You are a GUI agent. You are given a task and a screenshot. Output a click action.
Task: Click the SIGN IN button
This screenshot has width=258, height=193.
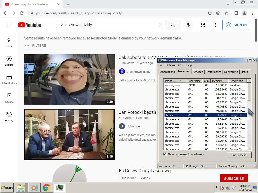[236, 25]
